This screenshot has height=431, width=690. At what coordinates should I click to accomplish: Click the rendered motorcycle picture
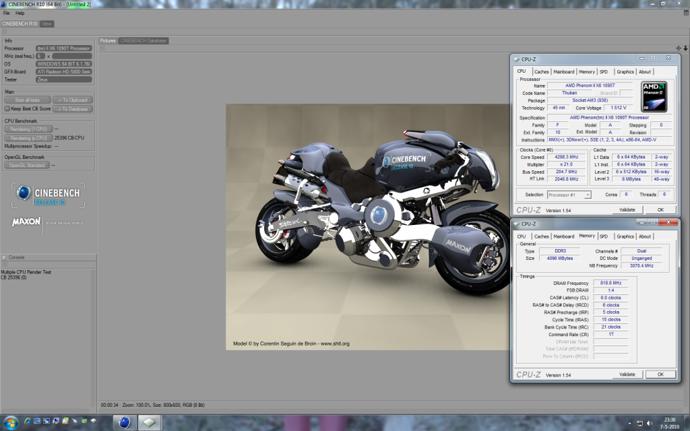367,227
